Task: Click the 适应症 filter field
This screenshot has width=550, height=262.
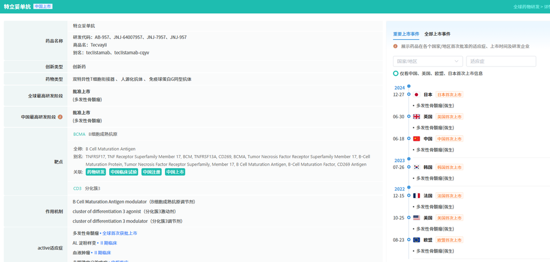Action: [x=501, y=61]
